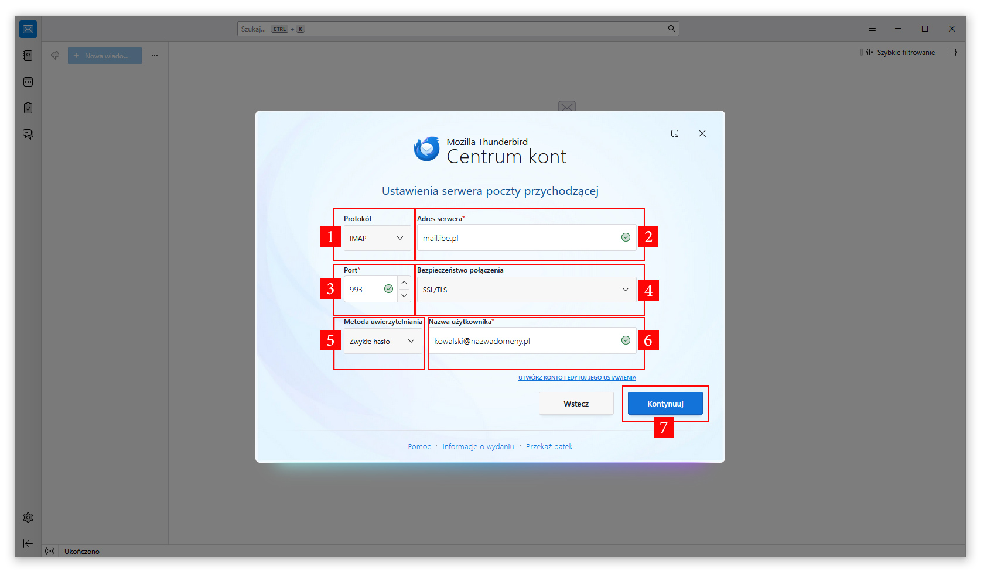Open the Mail space icon in sidebar

(x=28, y=29)
